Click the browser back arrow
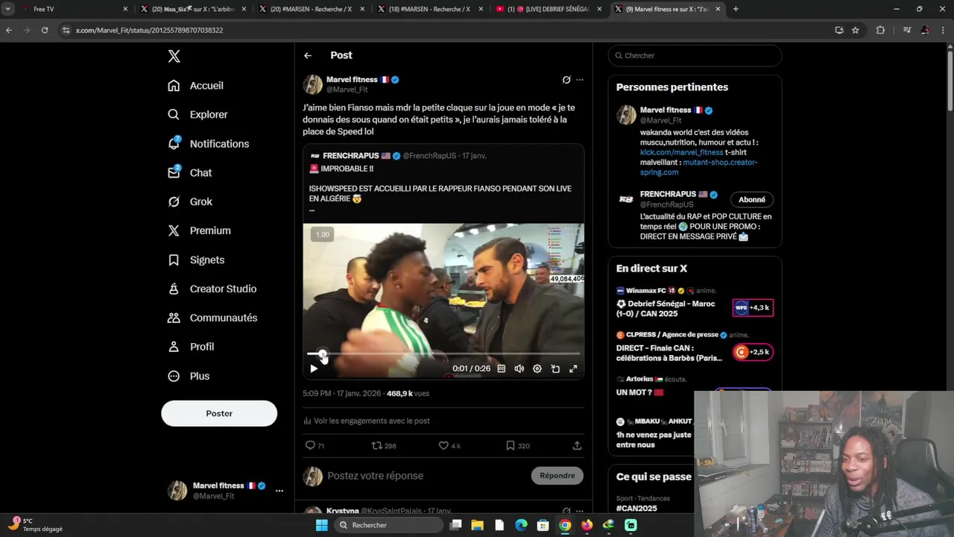The image size is (954, 537). pyautogui.click(x=9, y=30)
